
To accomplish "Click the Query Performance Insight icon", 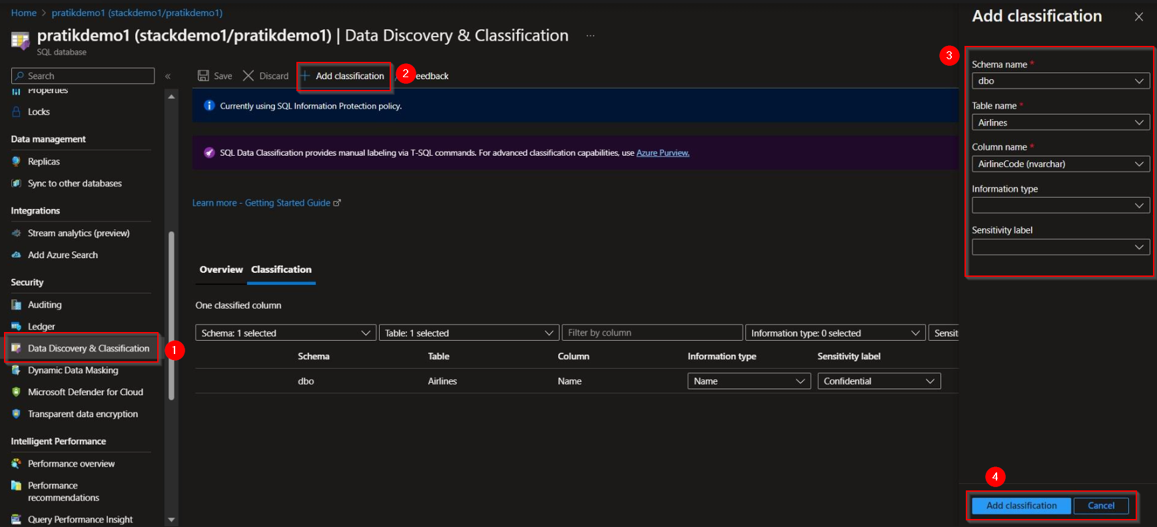I will (17, 520).
